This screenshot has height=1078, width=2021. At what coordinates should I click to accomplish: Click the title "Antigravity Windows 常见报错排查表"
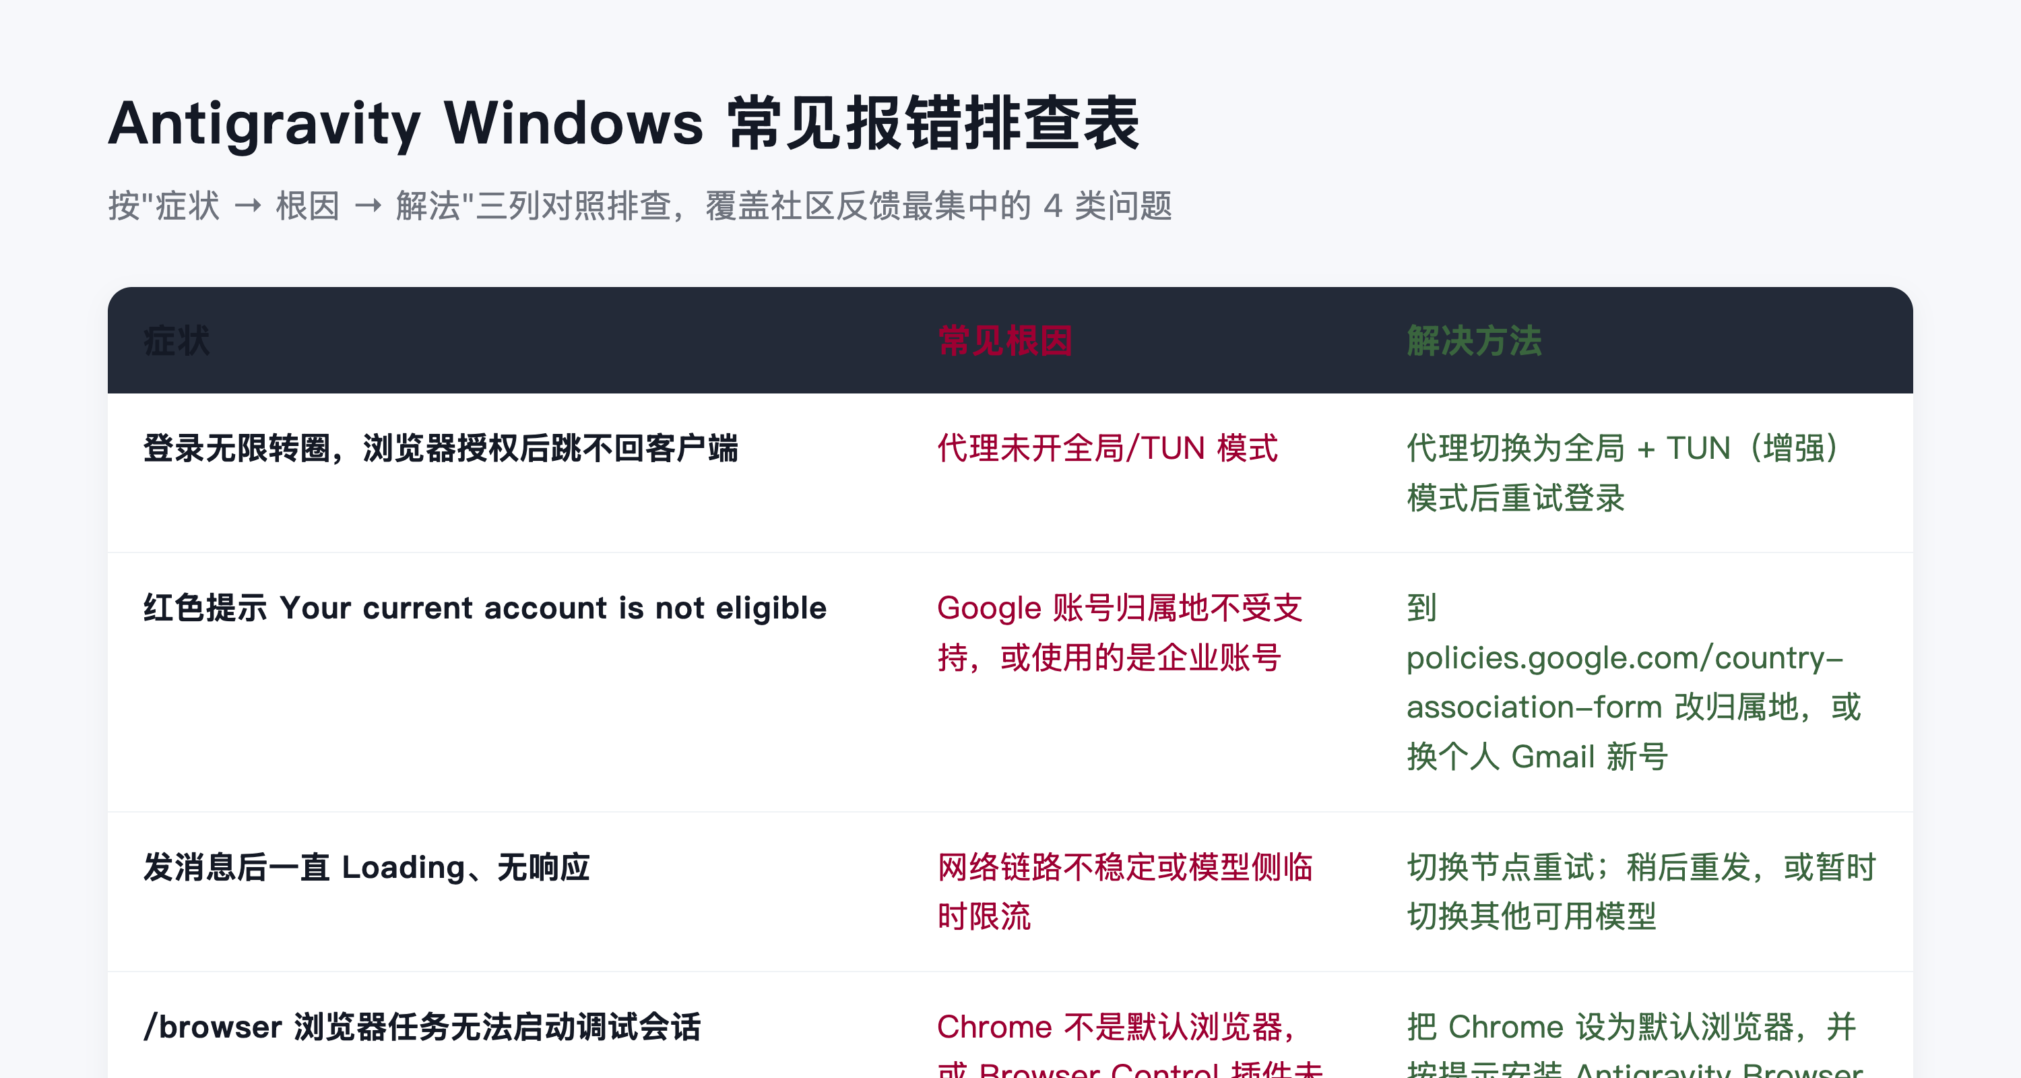(624, 123)
